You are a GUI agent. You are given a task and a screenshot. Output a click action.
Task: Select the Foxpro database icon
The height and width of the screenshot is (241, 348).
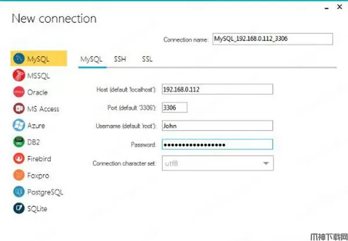point(19,175)
